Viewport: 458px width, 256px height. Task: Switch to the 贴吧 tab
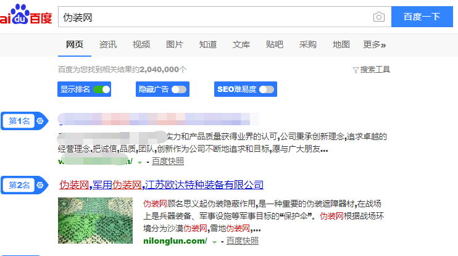(x=274, y=44)
